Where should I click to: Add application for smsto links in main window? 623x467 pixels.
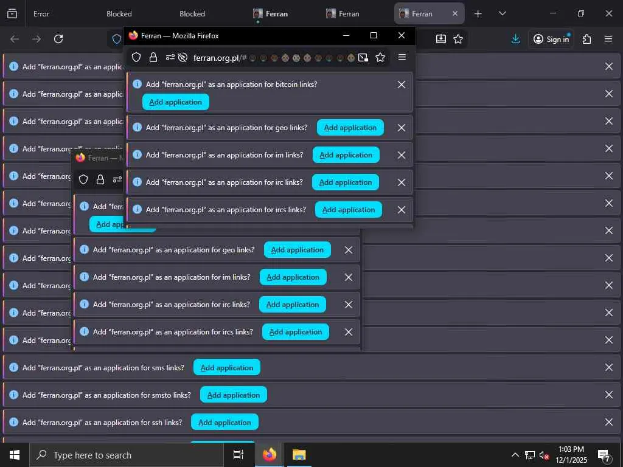pos(233,395)
